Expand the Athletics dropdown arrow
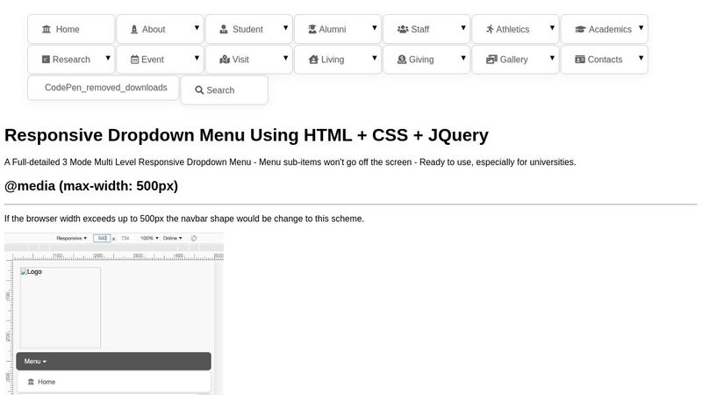Viewport: 702px width, 395px height. pyautogui.click(x=552, y=28)
